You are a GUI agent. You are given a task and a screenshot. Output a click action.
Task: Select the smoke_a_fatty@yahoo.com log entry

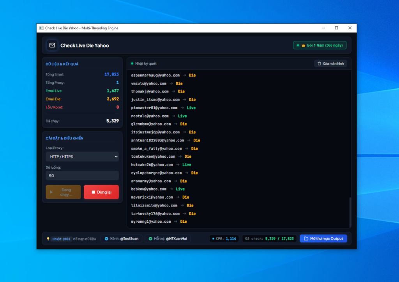click(164, 148)
